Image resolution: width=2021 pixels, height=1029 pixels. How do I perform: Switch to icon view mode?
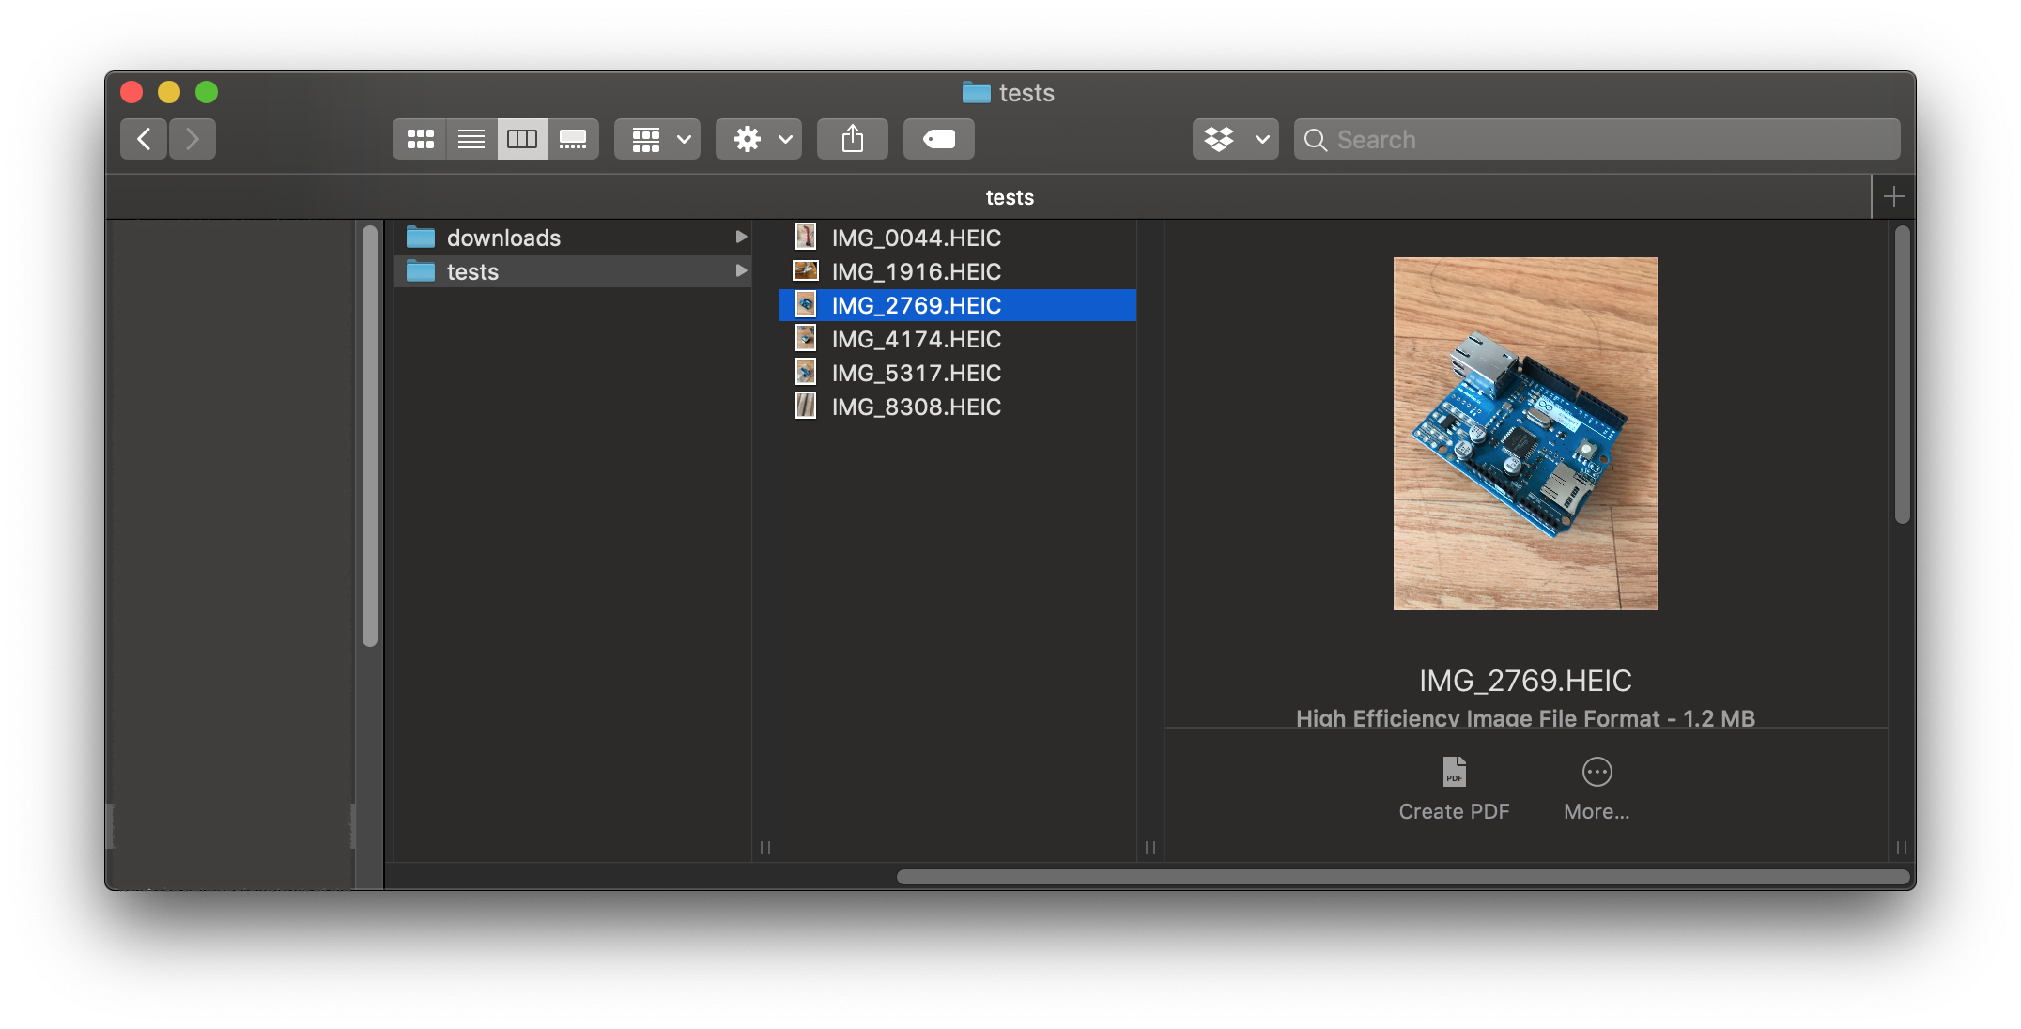[x=420, y=139]
